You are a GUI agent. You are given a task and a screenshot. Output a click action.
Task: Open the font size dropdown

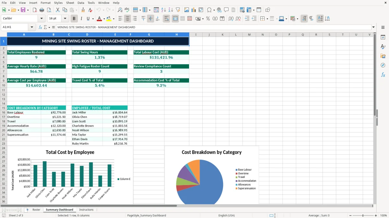coord(65,19)
